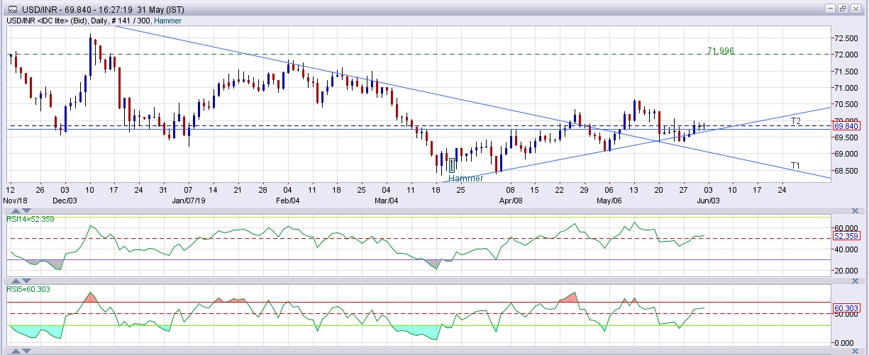Click the red 52.359 RSI value tag
The height and width of the screenshot is (355, 869).
coord(848,236)
